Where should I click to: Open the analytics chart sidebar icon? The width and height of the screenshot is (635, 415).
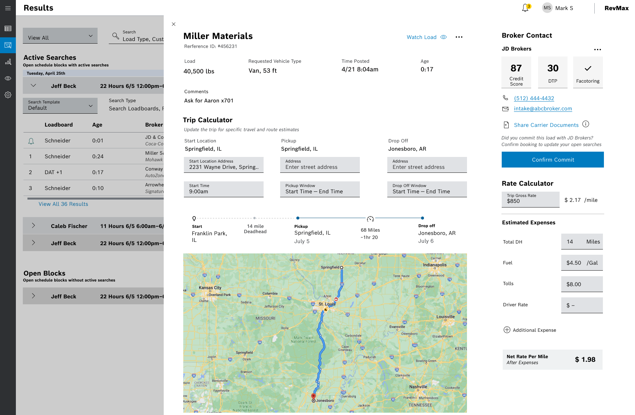(8, 62)
